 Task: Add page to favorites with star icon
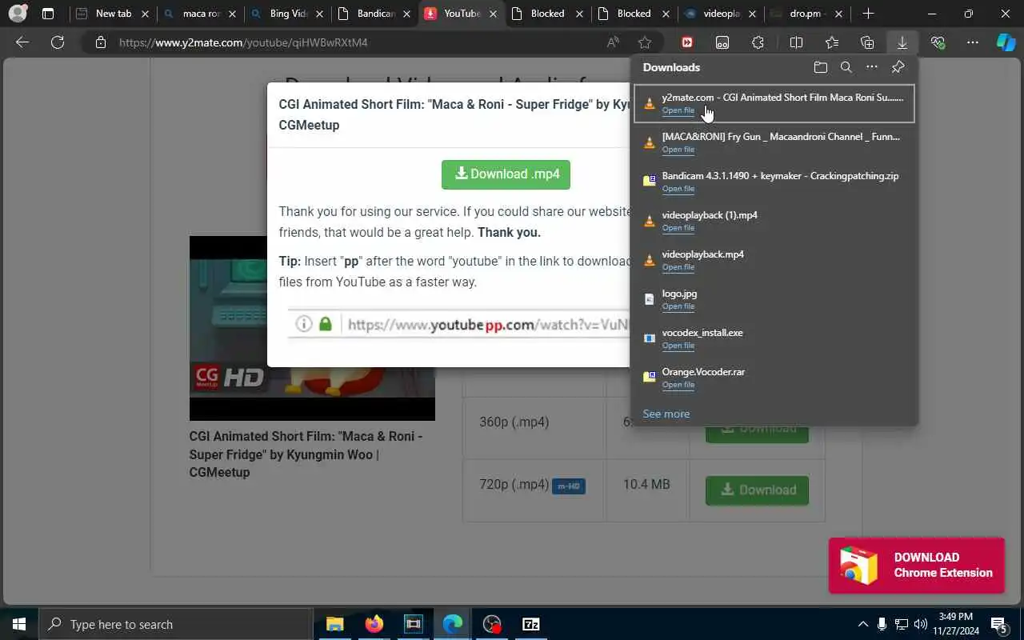[x=645, y=42]
